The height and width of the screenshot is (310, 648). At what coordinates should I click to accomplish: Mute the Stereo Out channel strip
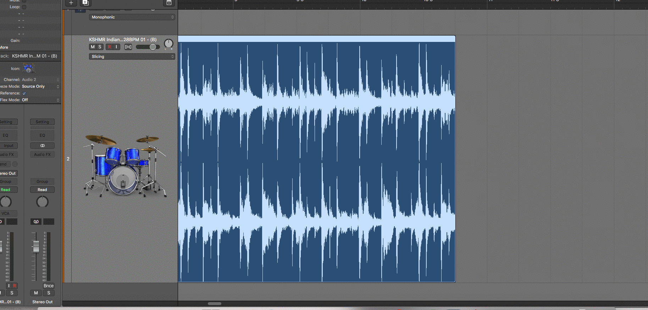[x=36, y=293]
